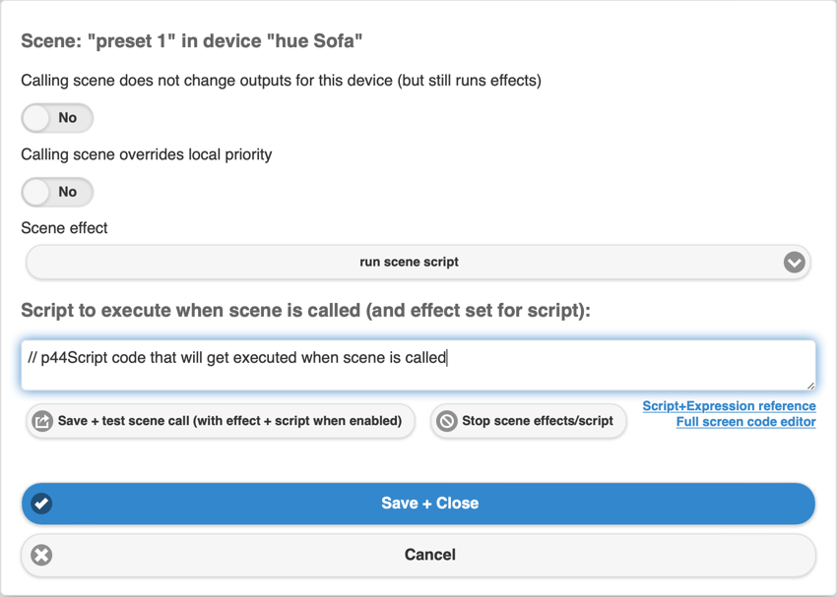This screenshot has height=597, width=837.
Task: Click the circled cross icon at screen bottom
Action: pos(40,555)
